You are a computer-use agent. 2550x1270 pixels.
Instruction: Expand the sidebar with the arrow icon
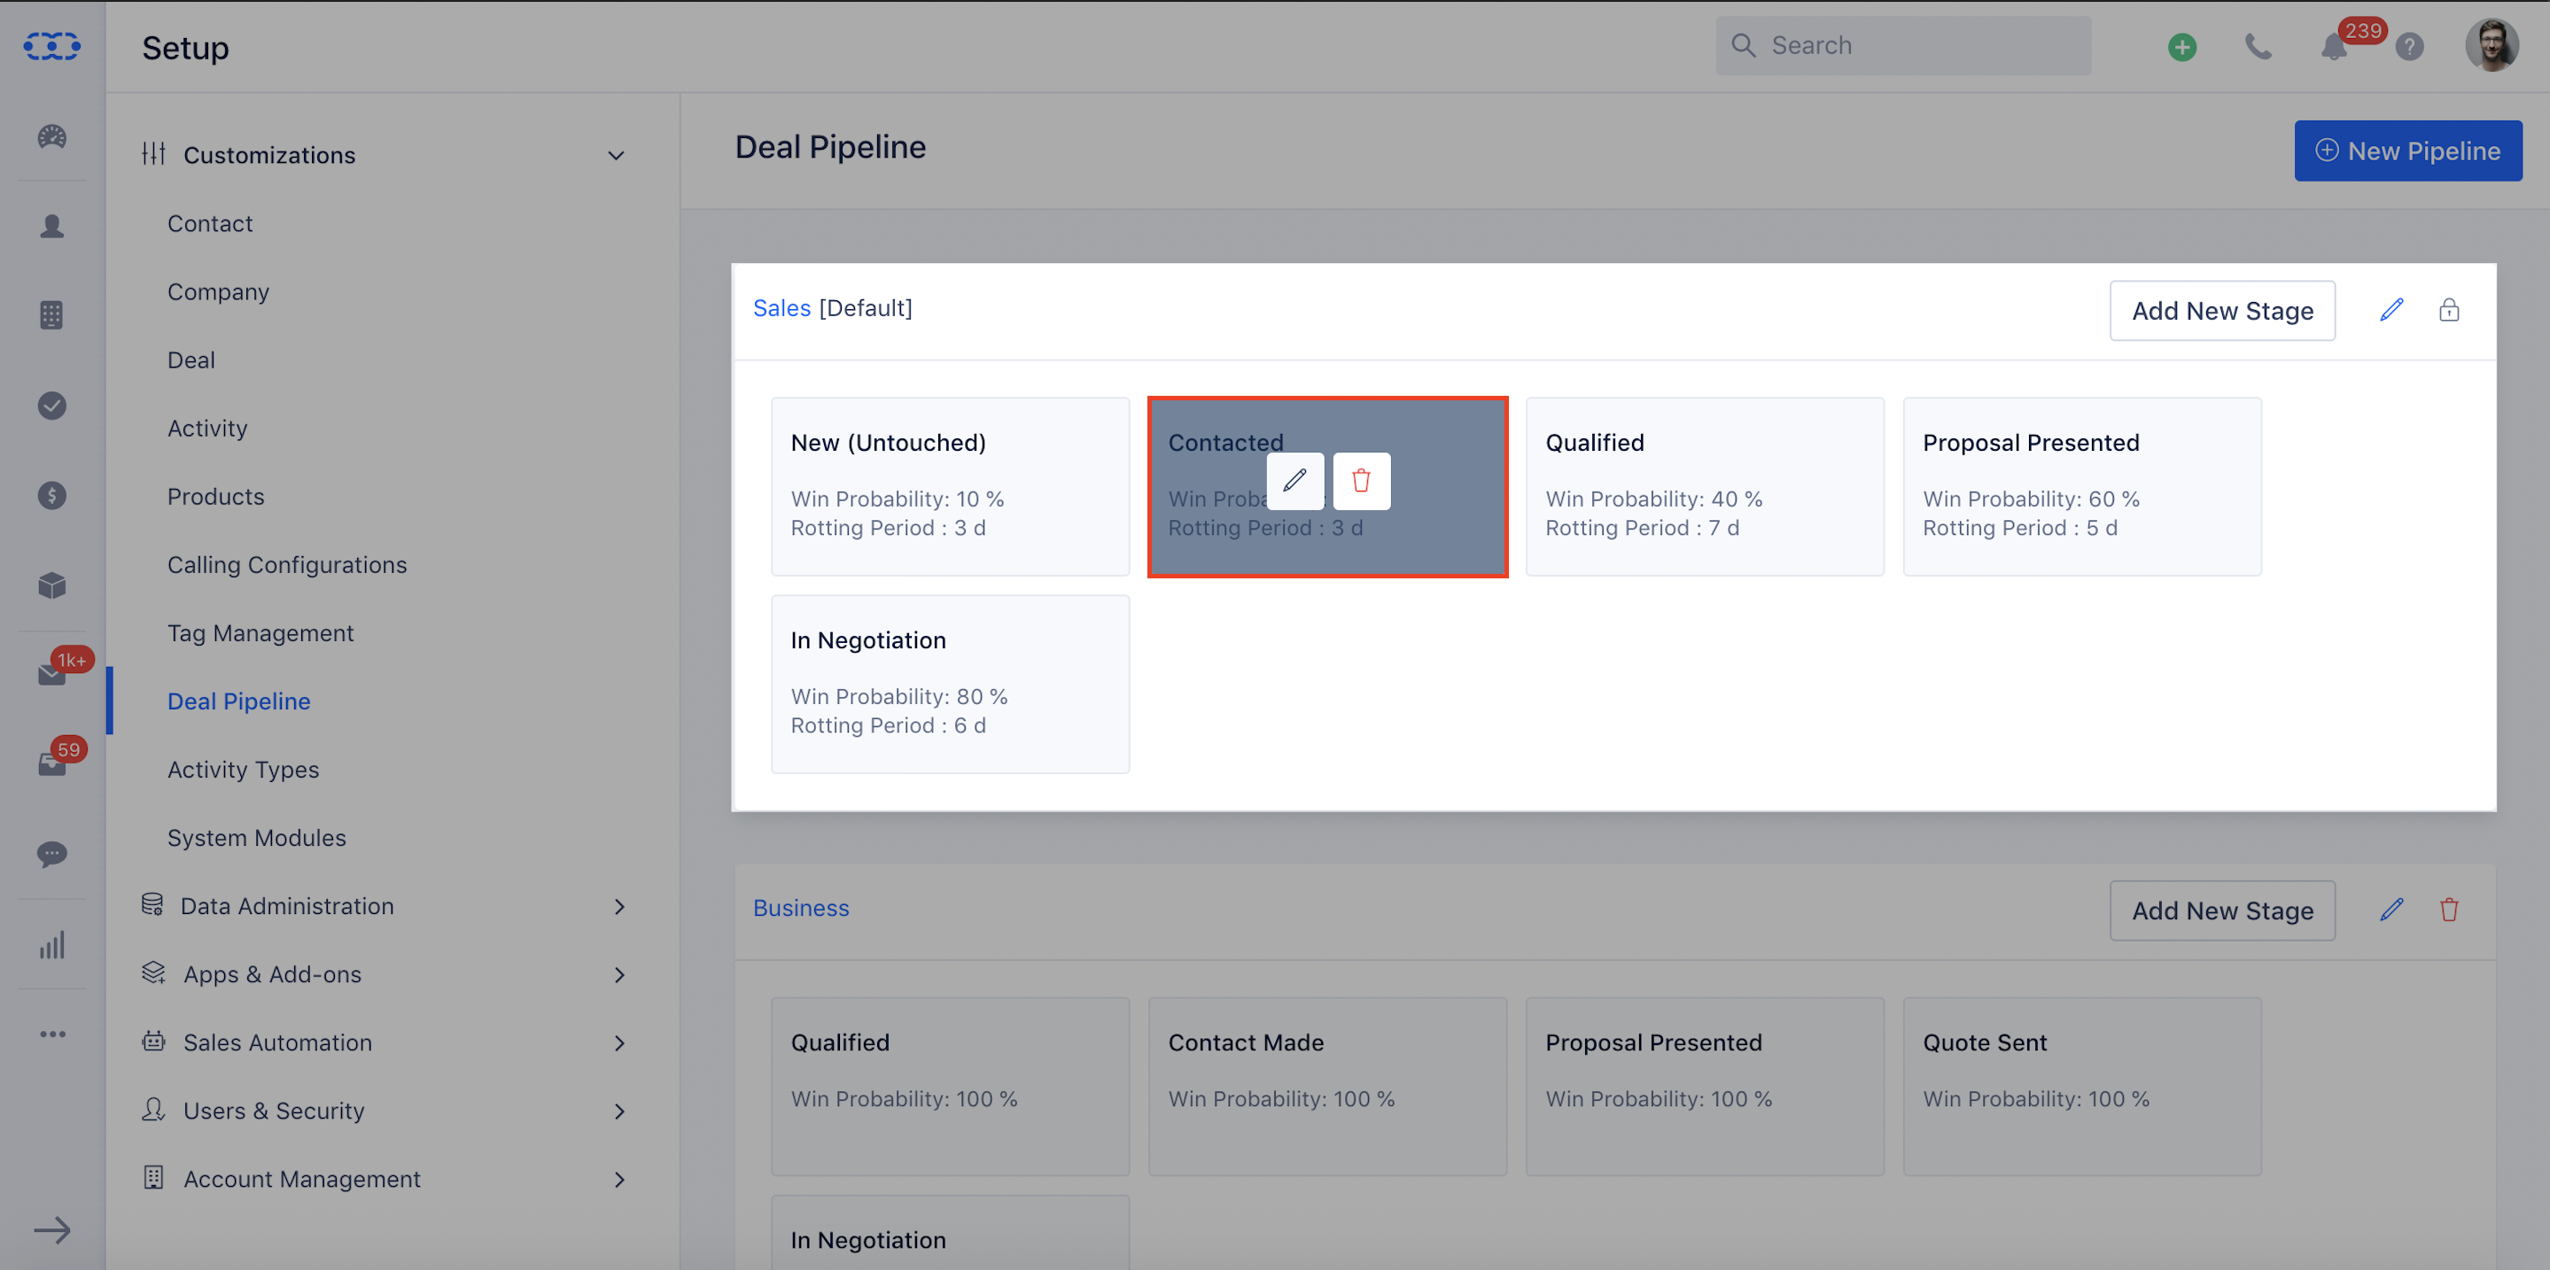coord(51,1230)
